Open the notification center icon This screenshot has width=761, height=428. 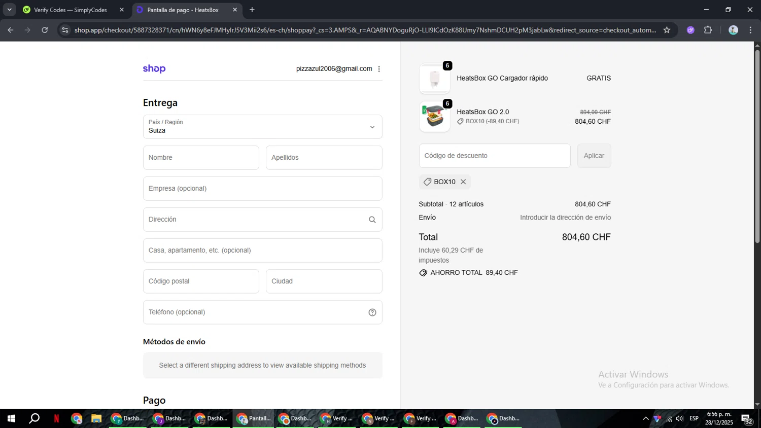pos(747,419)
